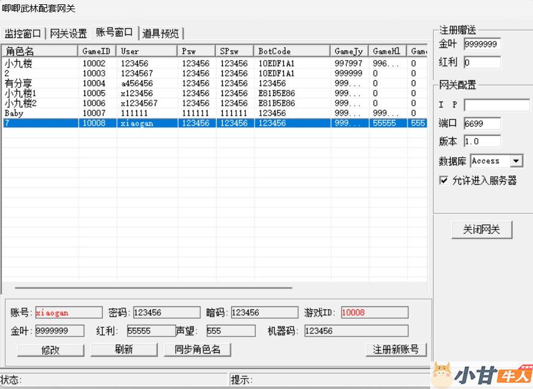Open the 道具预览 tab
Viewport: 533px width, 389px height.
160,33
